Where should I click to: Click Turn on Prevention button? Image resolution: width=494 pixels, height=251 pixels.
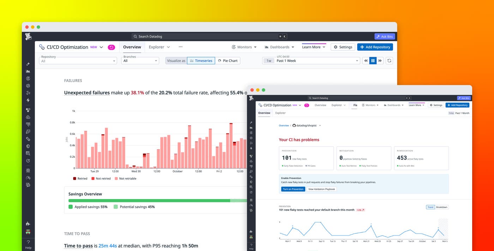pos(293,189)
